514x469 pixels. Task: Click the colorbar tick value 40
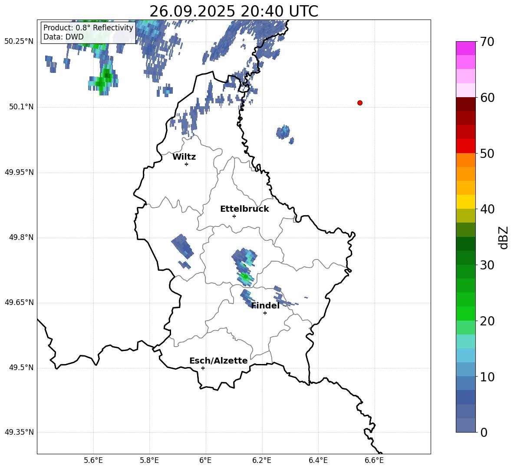(488, 209)
